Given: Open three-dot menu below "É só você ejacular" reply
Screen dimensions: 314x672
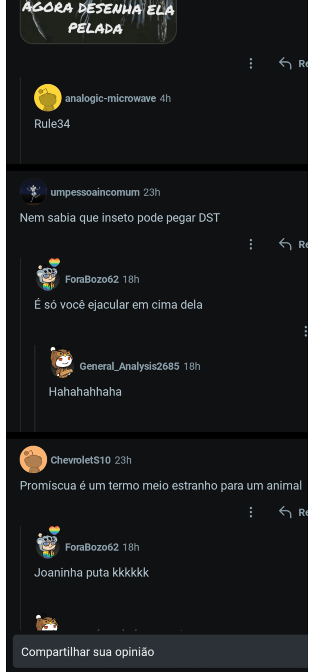Looking at the screenshot, I should tap(305, 331).
